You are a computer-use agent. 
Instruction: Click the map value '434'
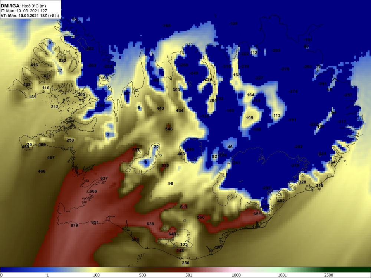180,110
